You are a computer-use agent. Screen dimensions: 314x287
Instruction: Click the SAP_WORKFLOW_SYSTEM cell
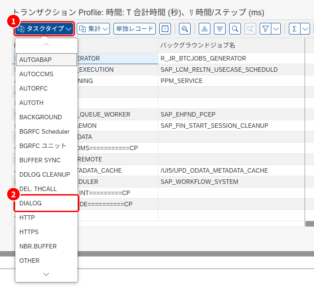click(231, 182)
